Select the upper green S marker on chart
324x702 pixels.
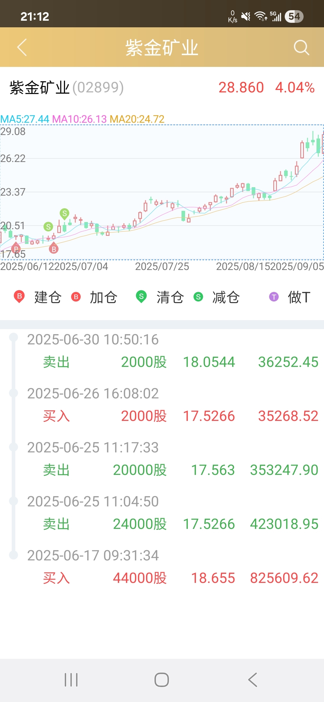(64, 214)
